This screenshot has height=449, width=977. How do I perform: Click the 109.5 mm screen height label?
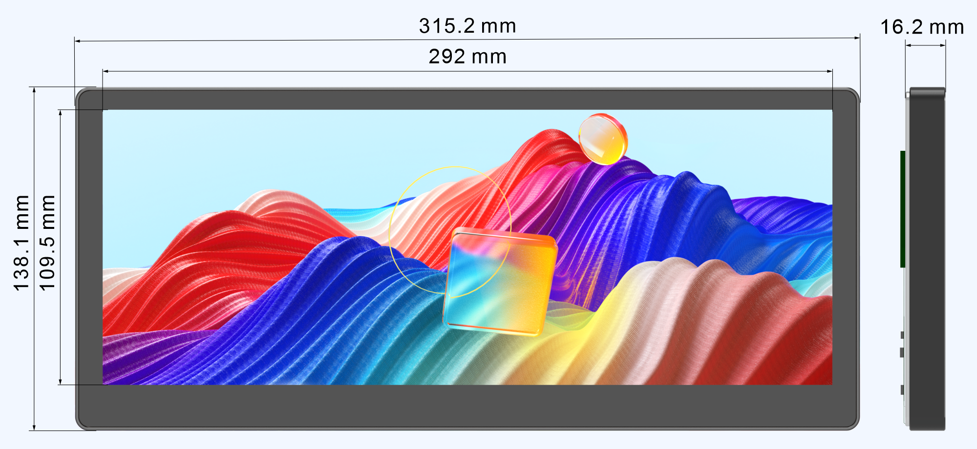pos(47,243)
